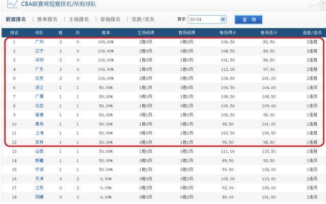The image size is (326, 204).
Task: Open the 吉林 team link
Action: (39, 142)
